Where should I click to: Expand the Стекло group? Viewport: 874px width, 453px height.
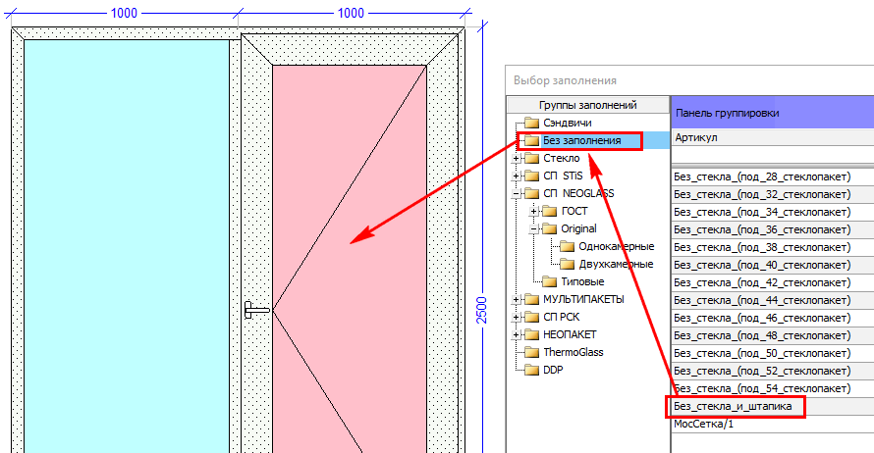517,159
